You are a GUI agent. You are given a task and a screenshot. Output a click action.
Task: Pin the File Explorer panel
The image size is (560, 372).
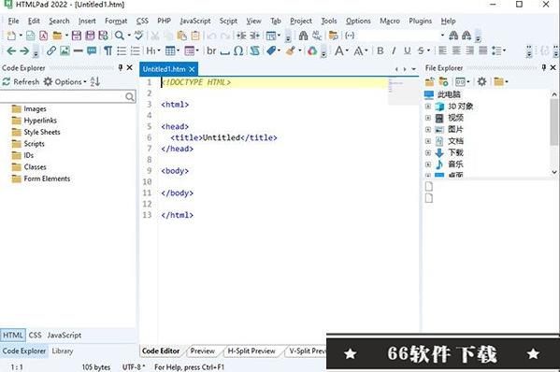pos(543,67)
